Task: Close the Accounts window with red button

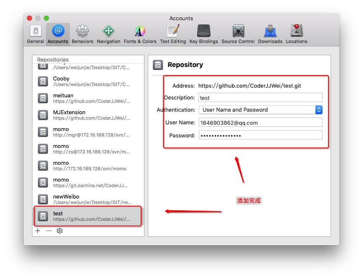Action: coord(29,18)
